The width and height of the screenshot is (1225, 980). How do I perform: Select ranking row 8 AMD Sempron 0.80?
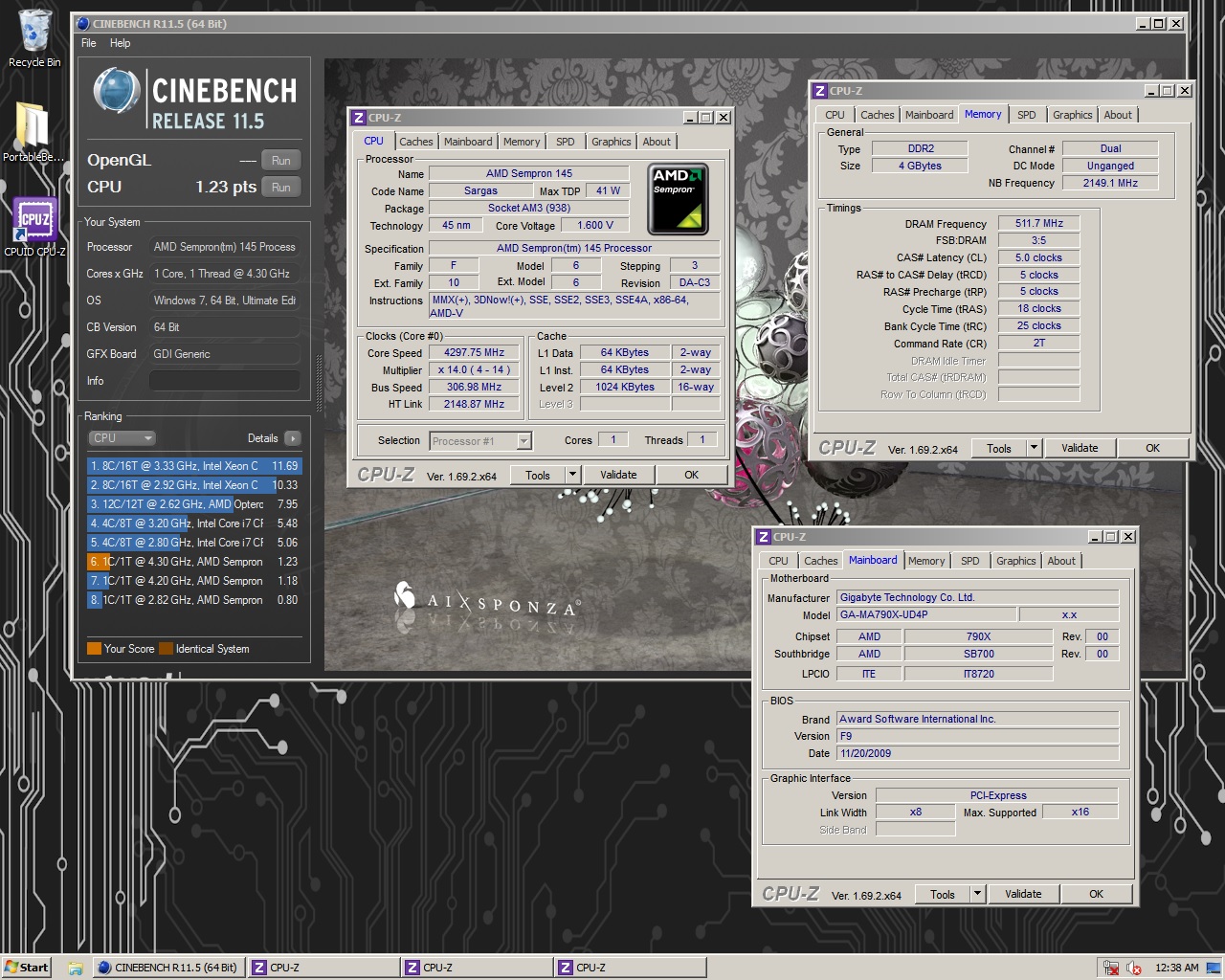click(194, 600)
